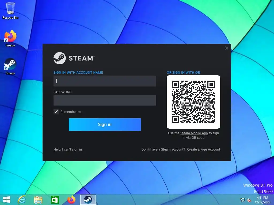This screenshot has height=205, width=274.
Task: Click the muted volume tray icon
Action: (x=249, y=200)
